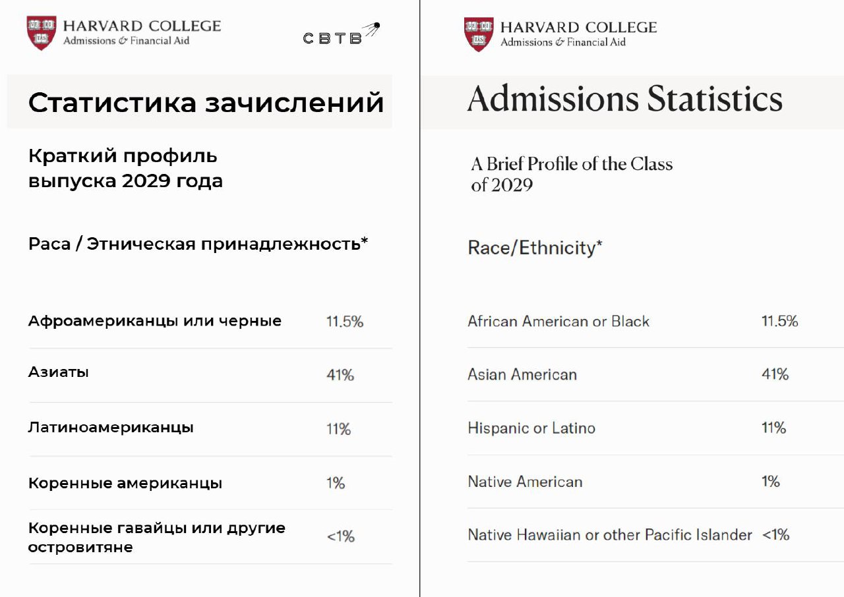The height and width of the screenshot is (597, 844).
Task: Click the Harvard College title on the right
Action: [x=578, y=28]
